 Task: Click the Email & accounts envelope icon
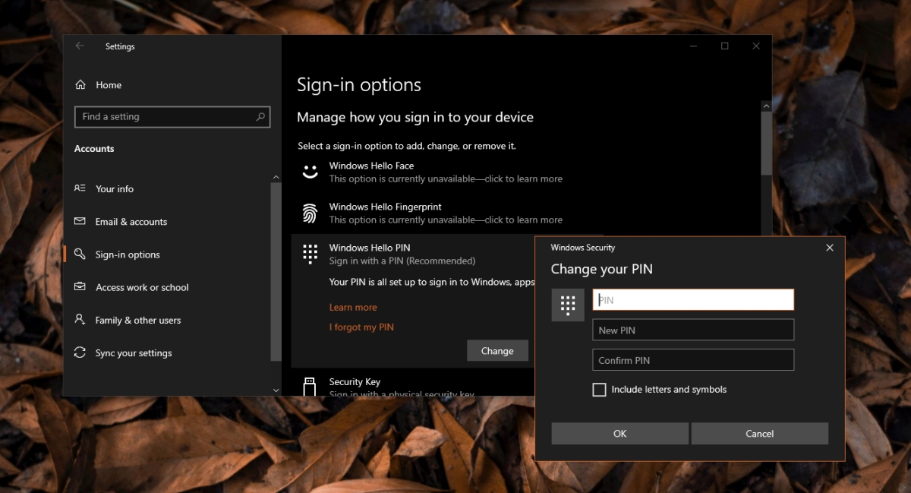80,222
